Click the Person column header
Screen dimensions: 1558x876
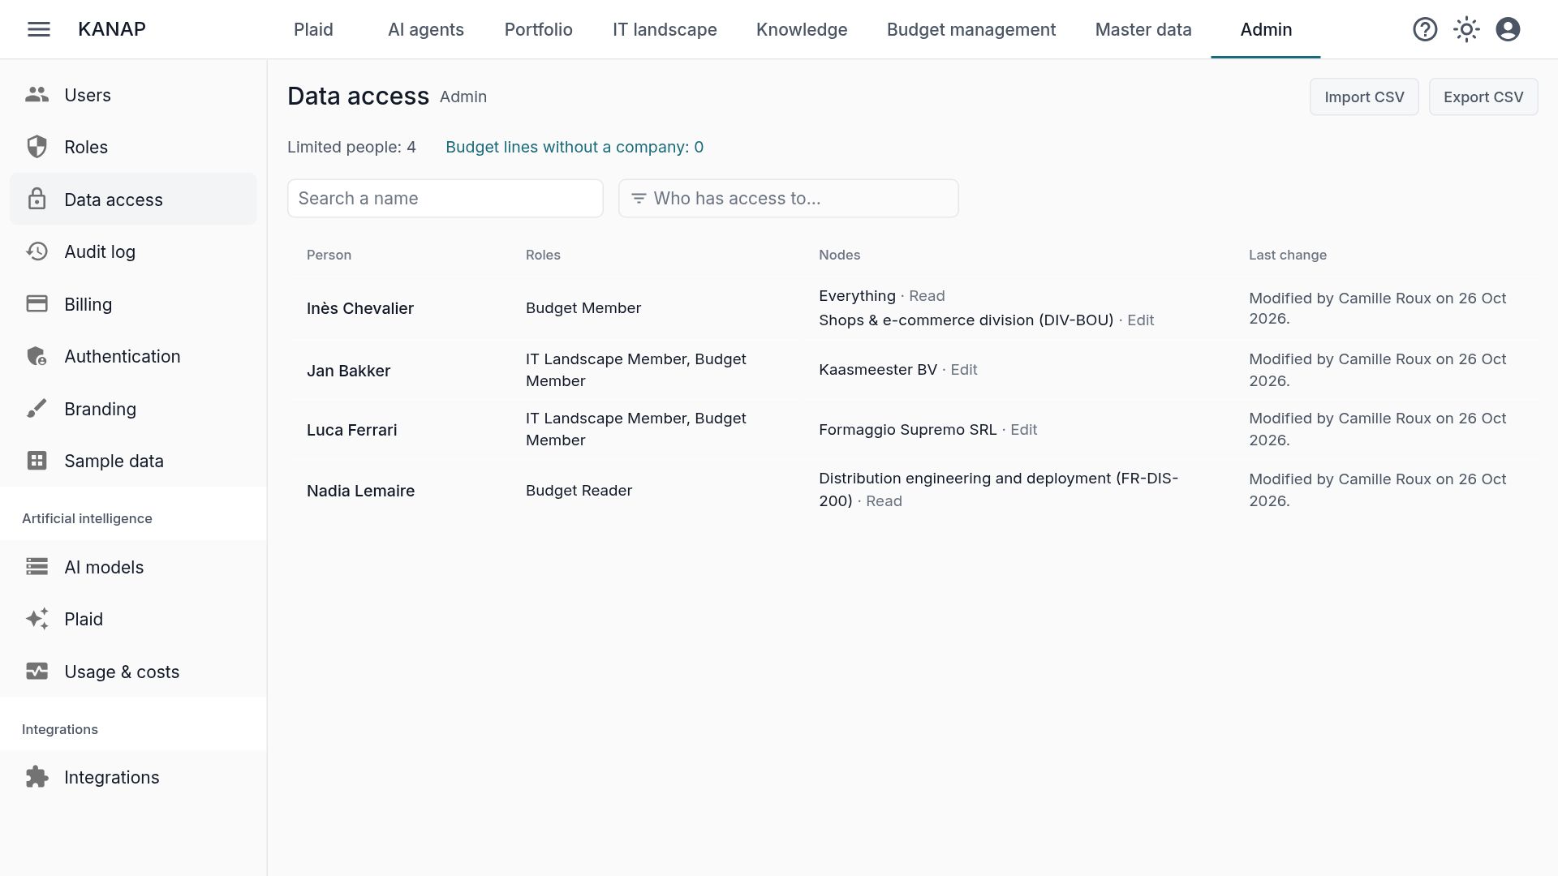[329, 255]
